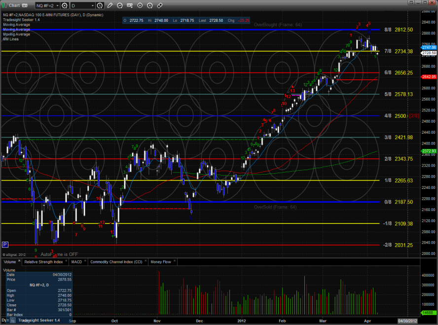
Task: Switch to the MACD tab
Action: [x=76, y=262]
